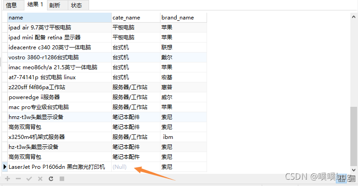Click the vertical scrollbar thumb
Screen dimensions: 358x186
click(353, 136)
